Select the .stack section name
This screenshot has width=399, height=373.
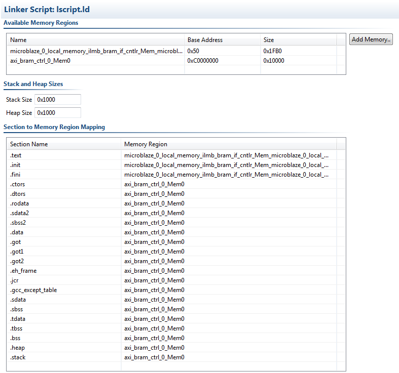(x=18, y=357)
